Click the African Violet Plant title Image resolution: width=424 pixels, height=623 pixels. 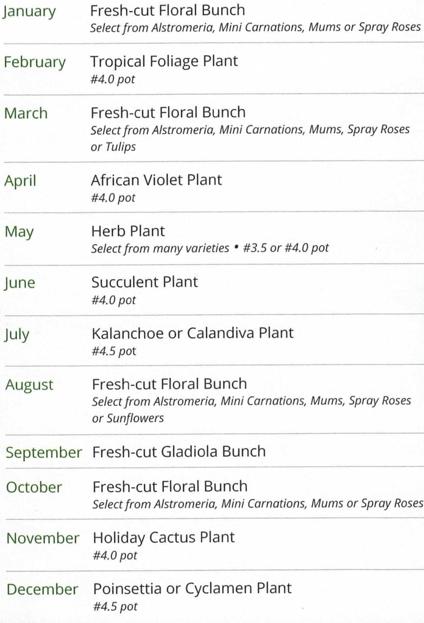click(156, 180)
